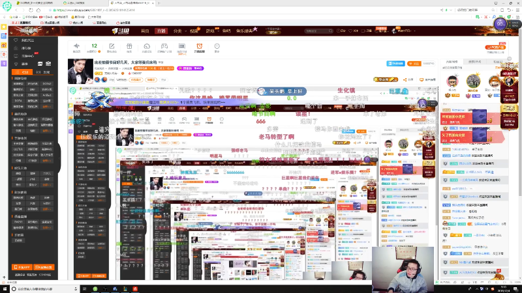
Task: Click the gold task bar button under the follow count
Action: pos(386,79)
